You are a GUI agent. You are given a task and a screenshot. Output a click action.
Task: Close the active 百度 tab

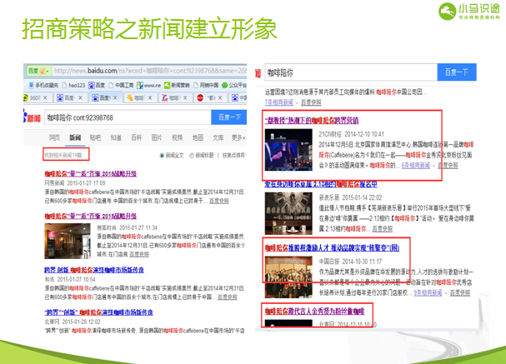115,97
